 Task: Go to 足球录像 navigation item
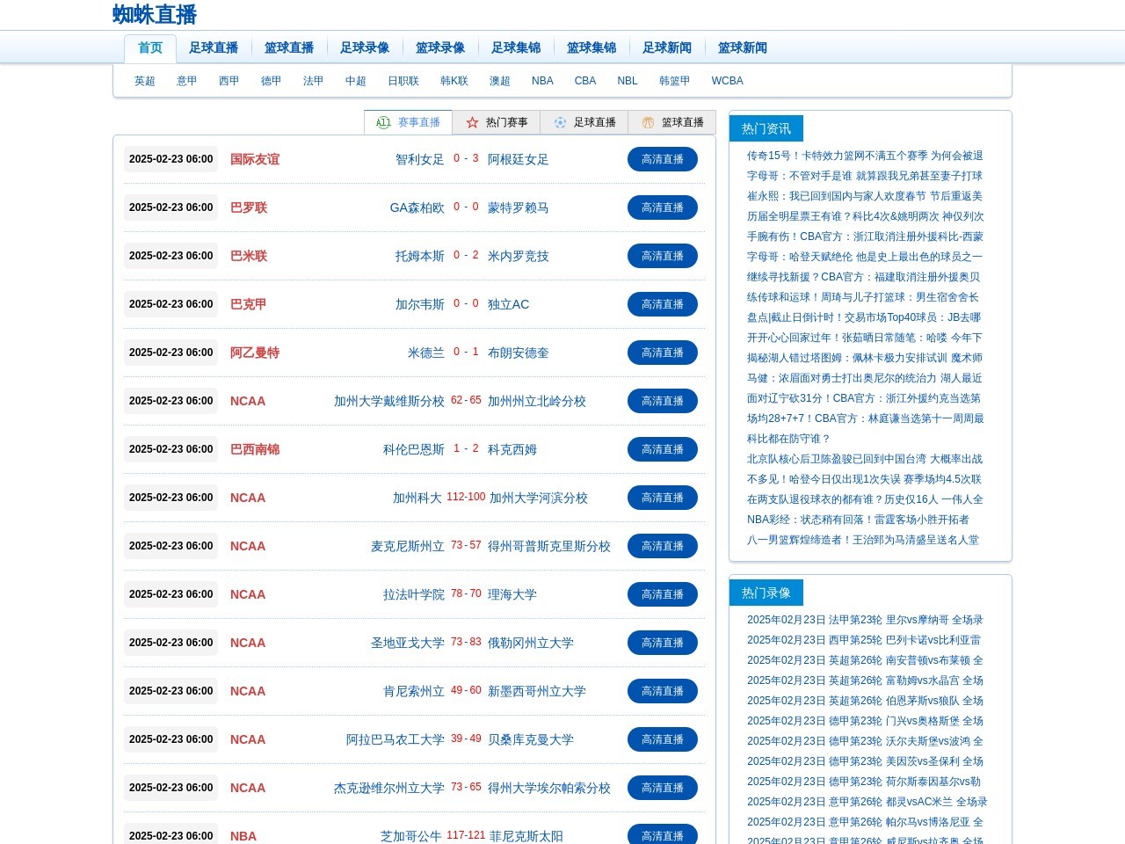pyautogui.click(x=365, y=48)
